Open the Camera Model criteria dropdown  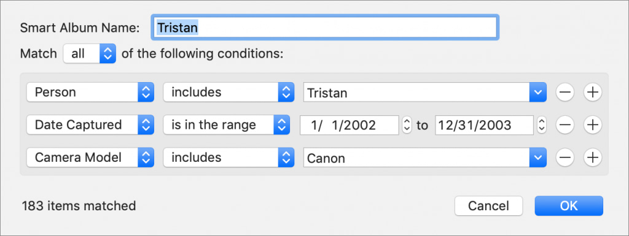click(90, 158)
